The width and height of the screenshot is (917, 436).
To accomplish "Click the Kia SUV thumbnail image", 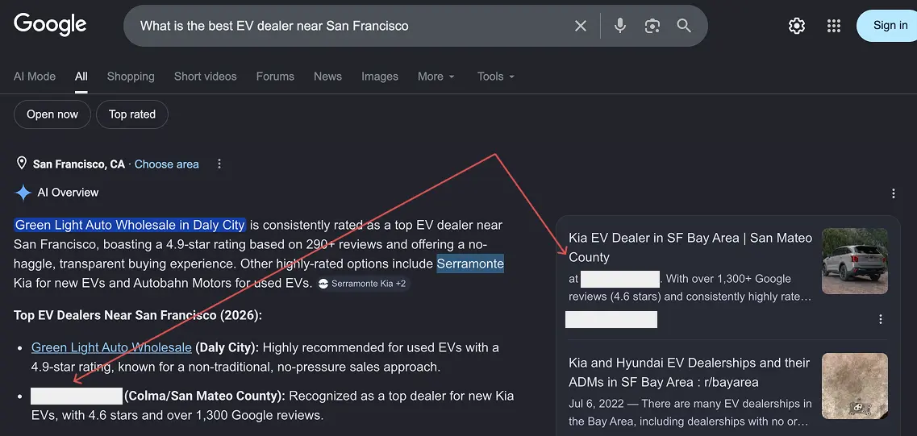I will [855, 260].
